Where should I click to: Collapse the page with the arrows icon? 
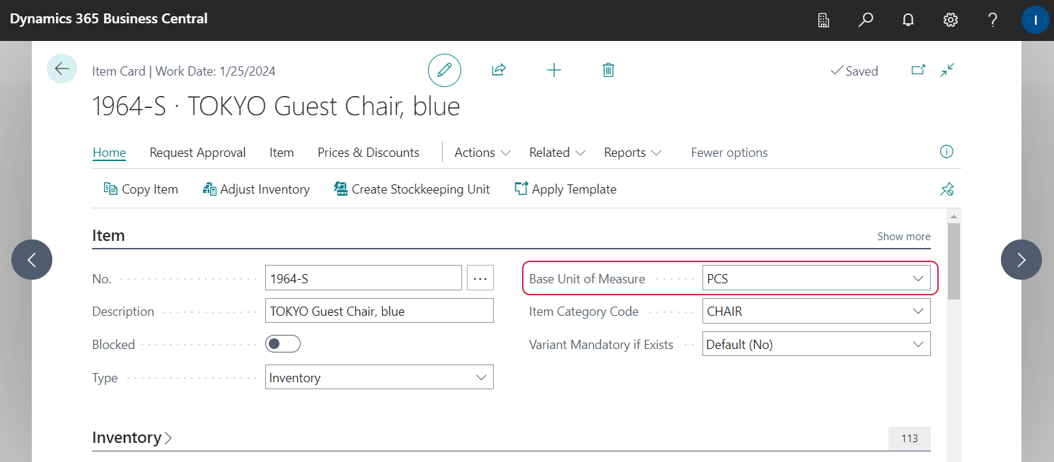click(x=947, y=70)
